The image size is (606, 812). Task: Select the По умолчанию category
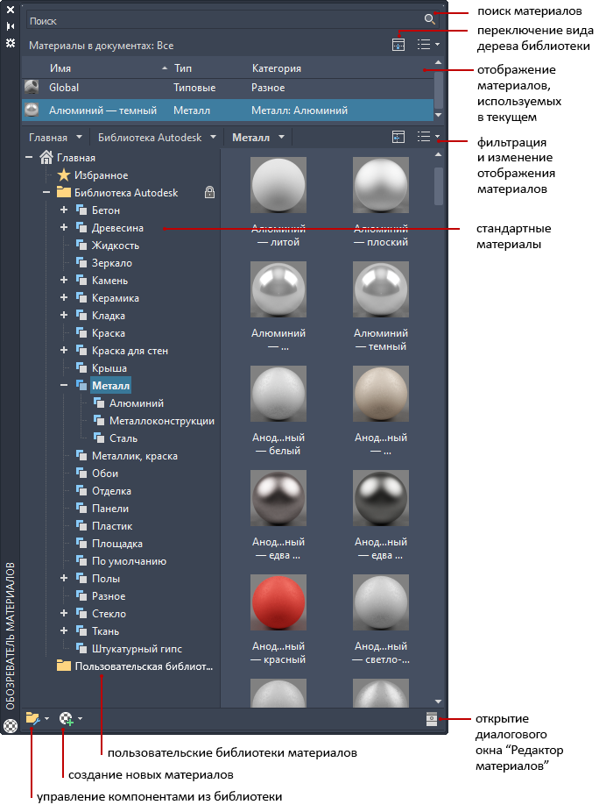121,561
